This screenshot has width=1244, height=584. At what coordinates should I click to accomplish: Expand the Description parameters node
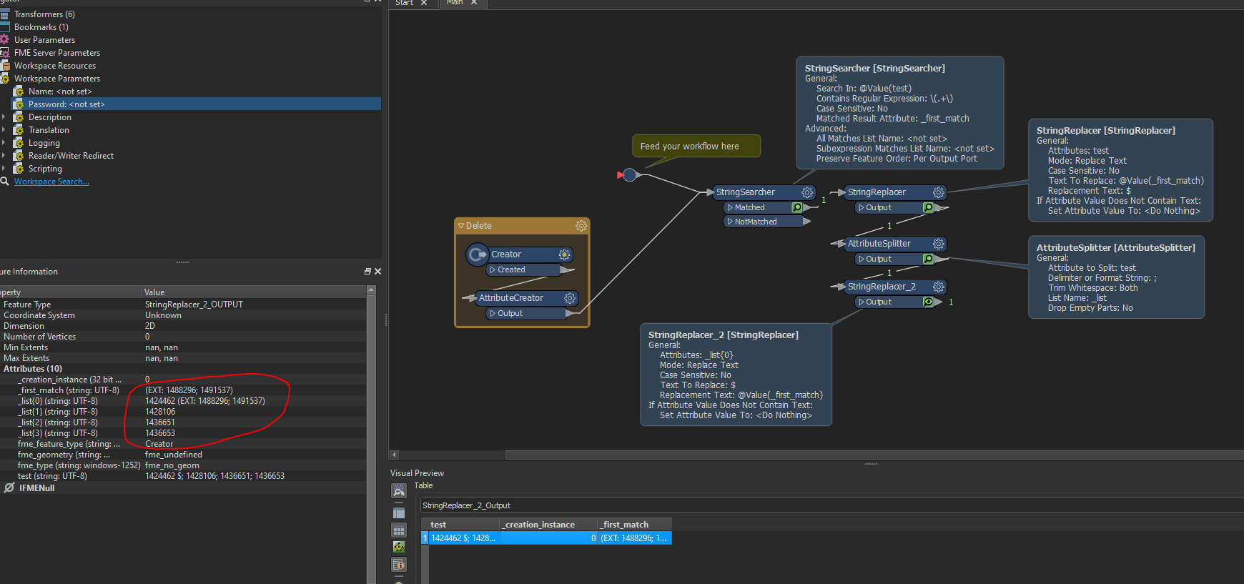[x=4, y=117]
